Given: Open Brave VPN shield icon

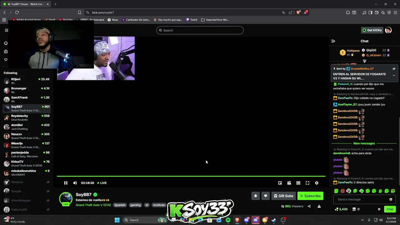Looking at the screenshot, I should pos(389,12).
